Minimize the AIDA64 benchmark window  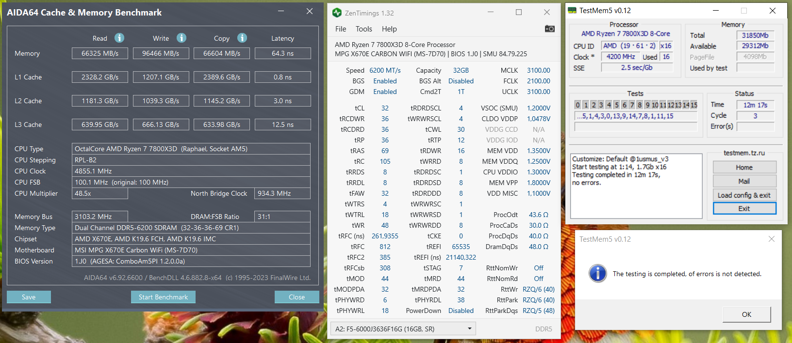pos(281,11)
